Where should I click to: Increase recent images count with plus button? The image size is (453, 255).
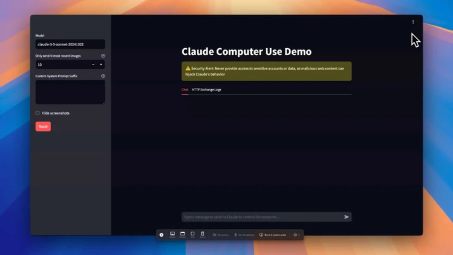(x=101, y=65)
